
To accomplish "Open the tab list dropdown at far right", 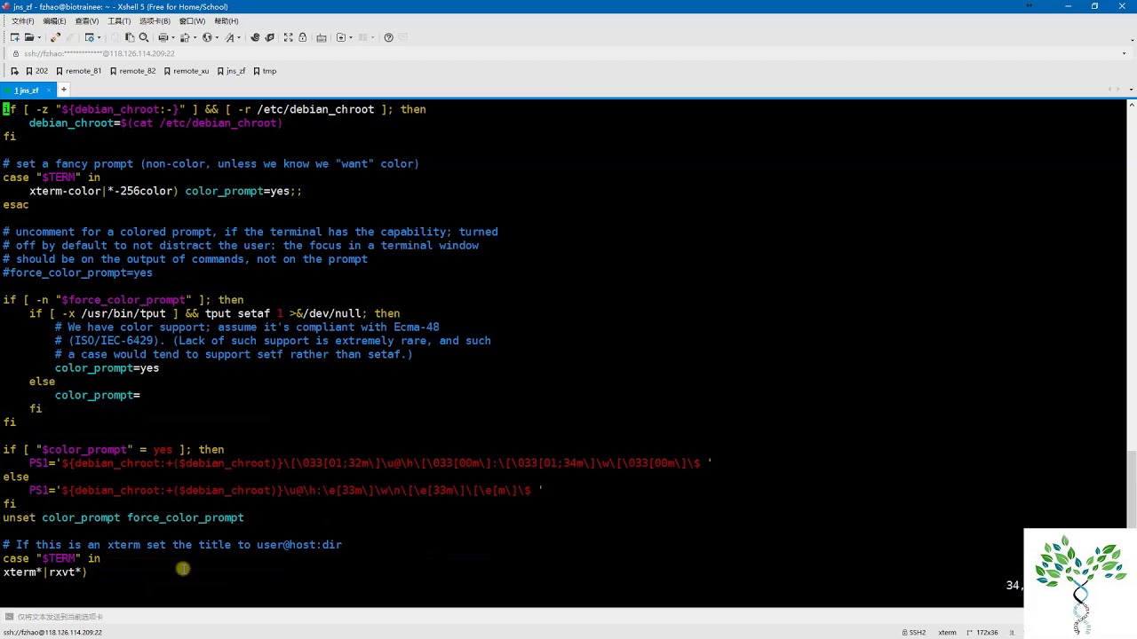I will [1132, 90].
